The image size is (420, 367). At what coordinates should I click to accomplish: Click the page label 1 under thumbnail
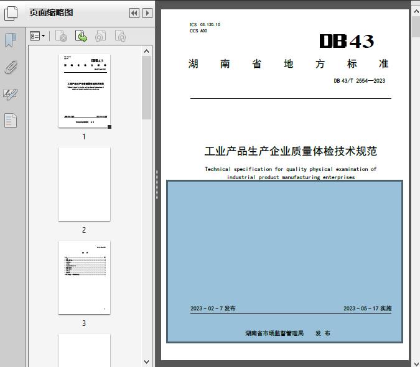pos(84,136)
